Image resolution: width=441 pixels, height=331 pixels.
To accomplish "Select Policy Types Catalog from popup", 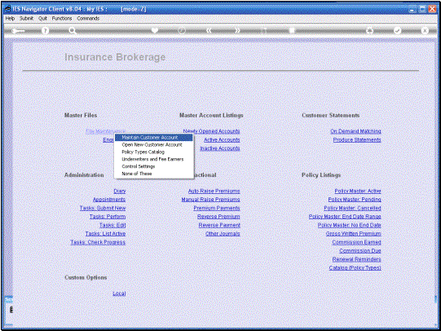I will [143, 152].
